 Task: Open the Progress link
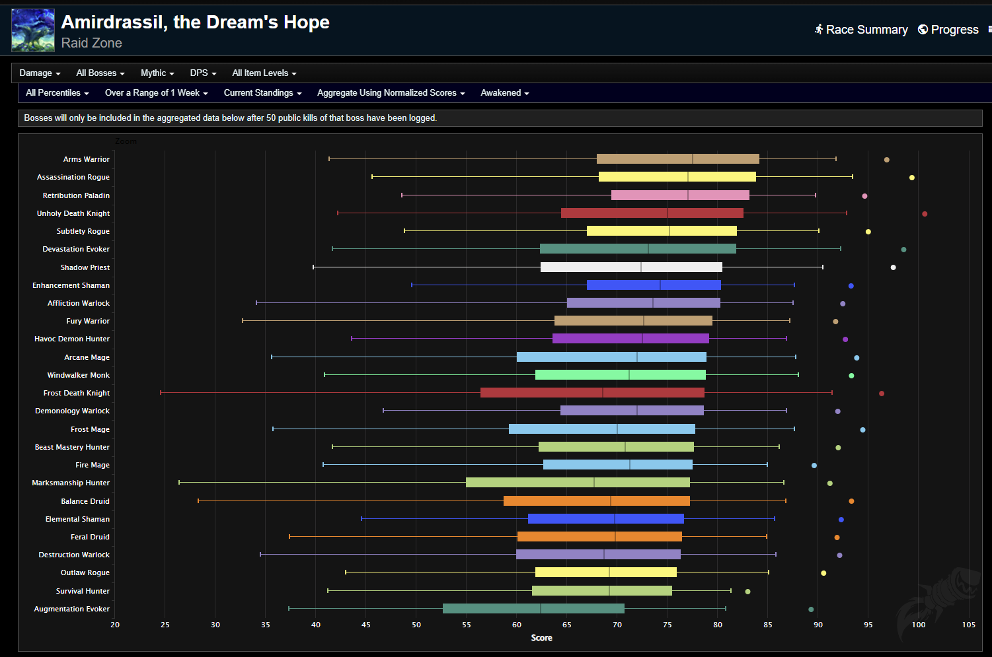coord(954,30)
